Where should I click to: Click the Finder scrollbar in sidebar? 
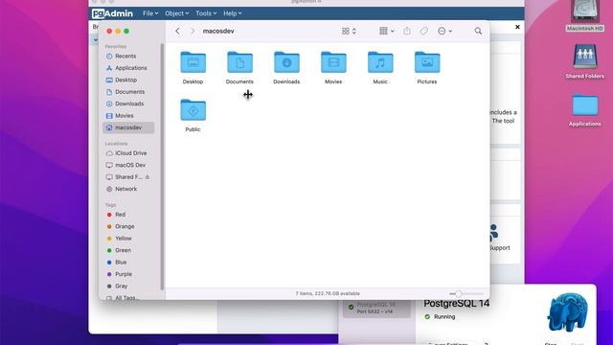pyautogui.click(x=162, y=166)
